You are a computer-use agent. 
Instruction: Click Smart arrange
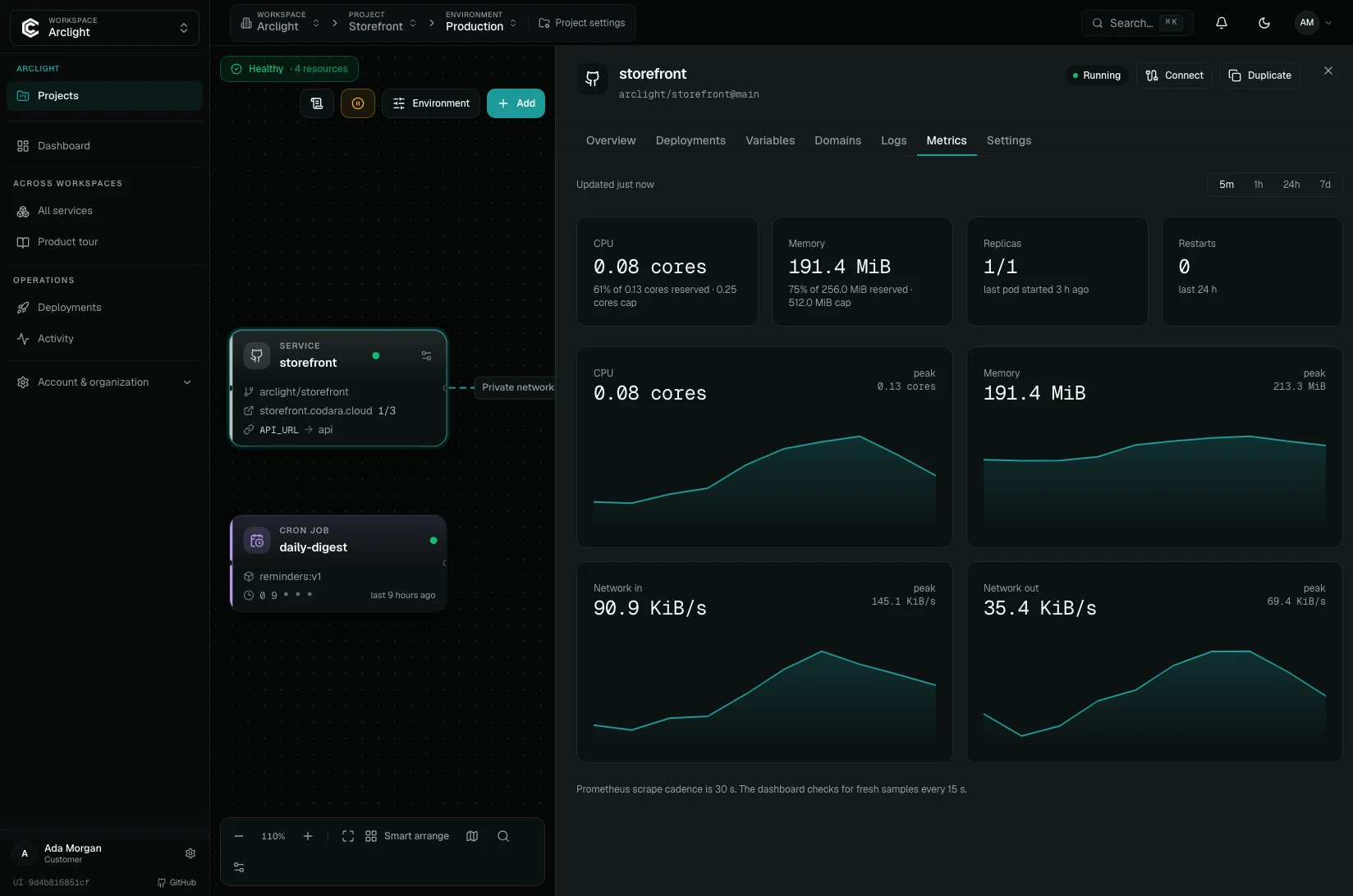tap(407, 836)
